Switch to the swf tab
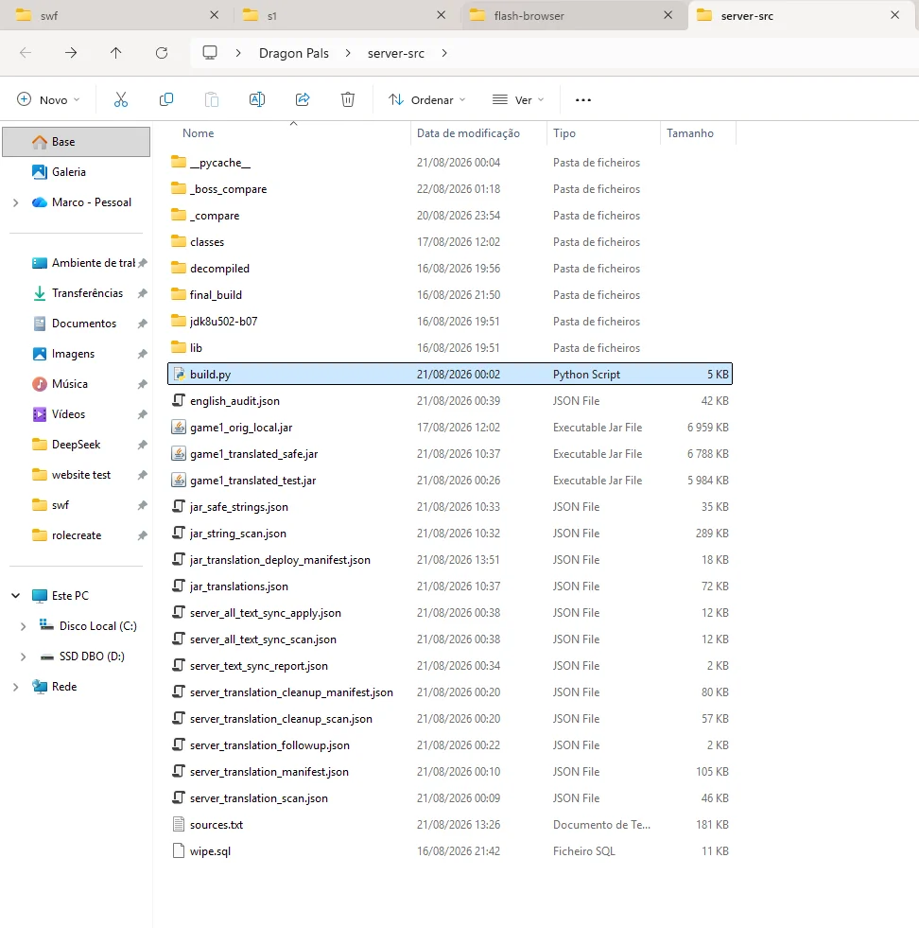The height and width of the screenshot is (928, 919). pos(117,15)
